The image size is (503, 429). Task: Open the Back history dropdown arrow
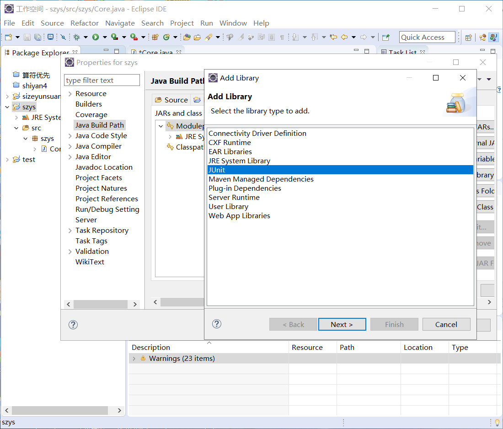coord(354,37)
